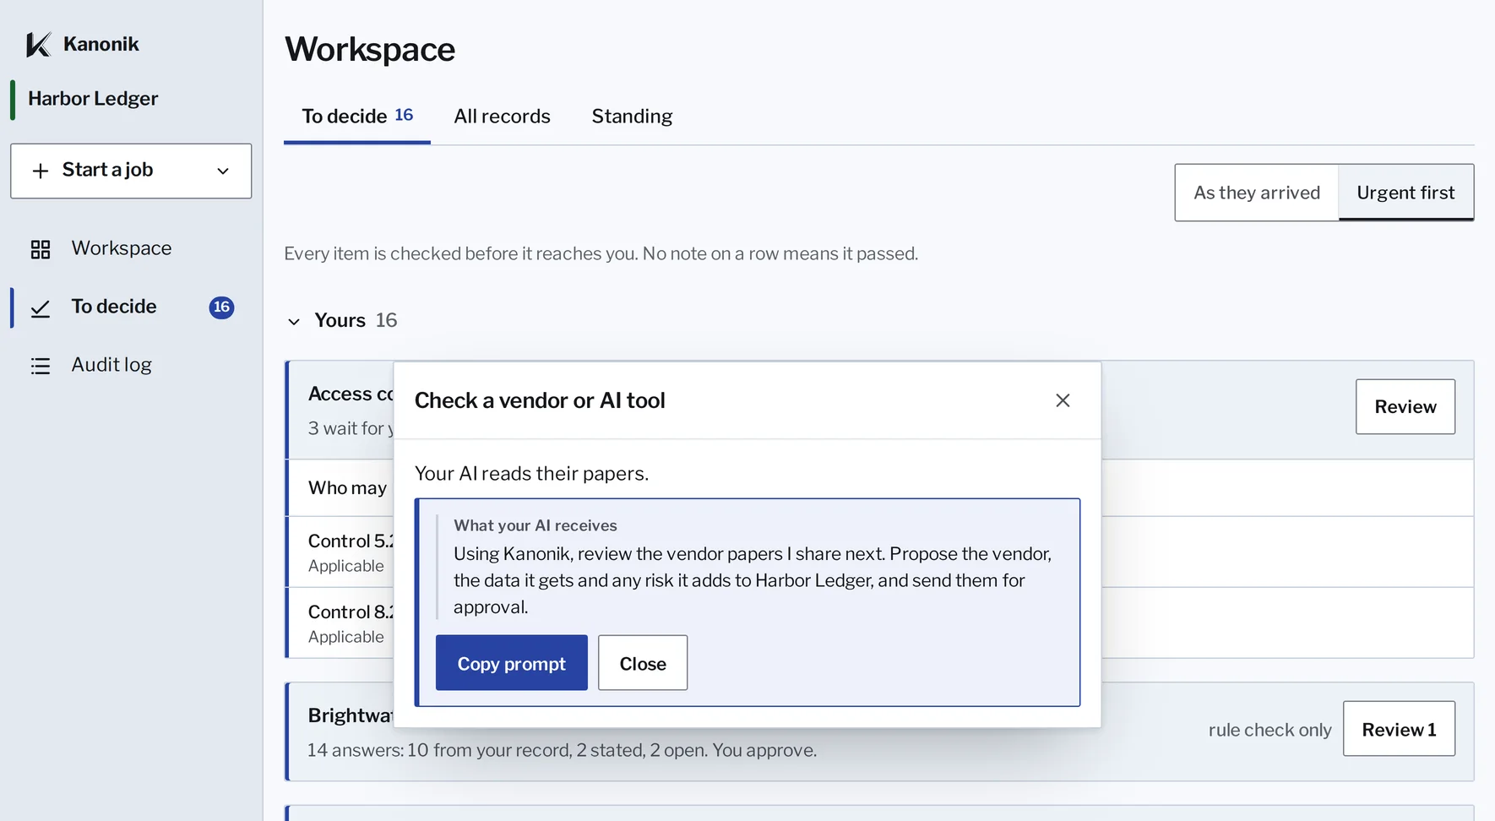The image size is (1495, 821).
Task: Click the prompt text starting Using Kanonik
Action: (753, 580)
